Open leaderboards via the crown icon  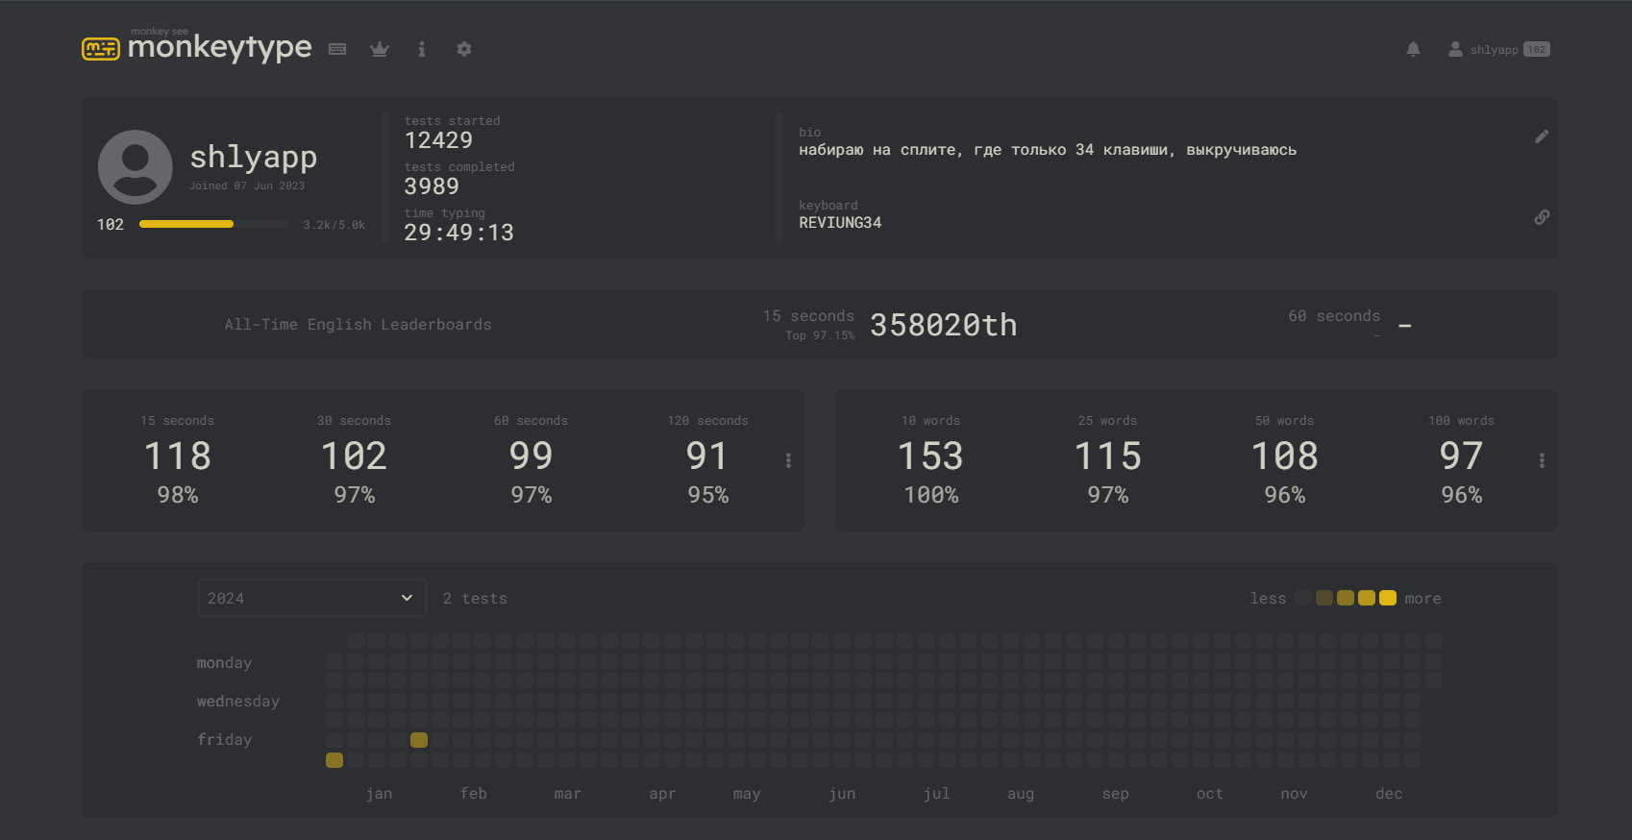380,49
